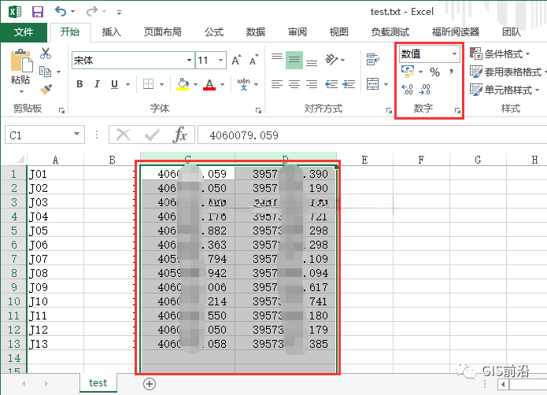
Task: Toggle bold formatting
Action: pos(79,84)
